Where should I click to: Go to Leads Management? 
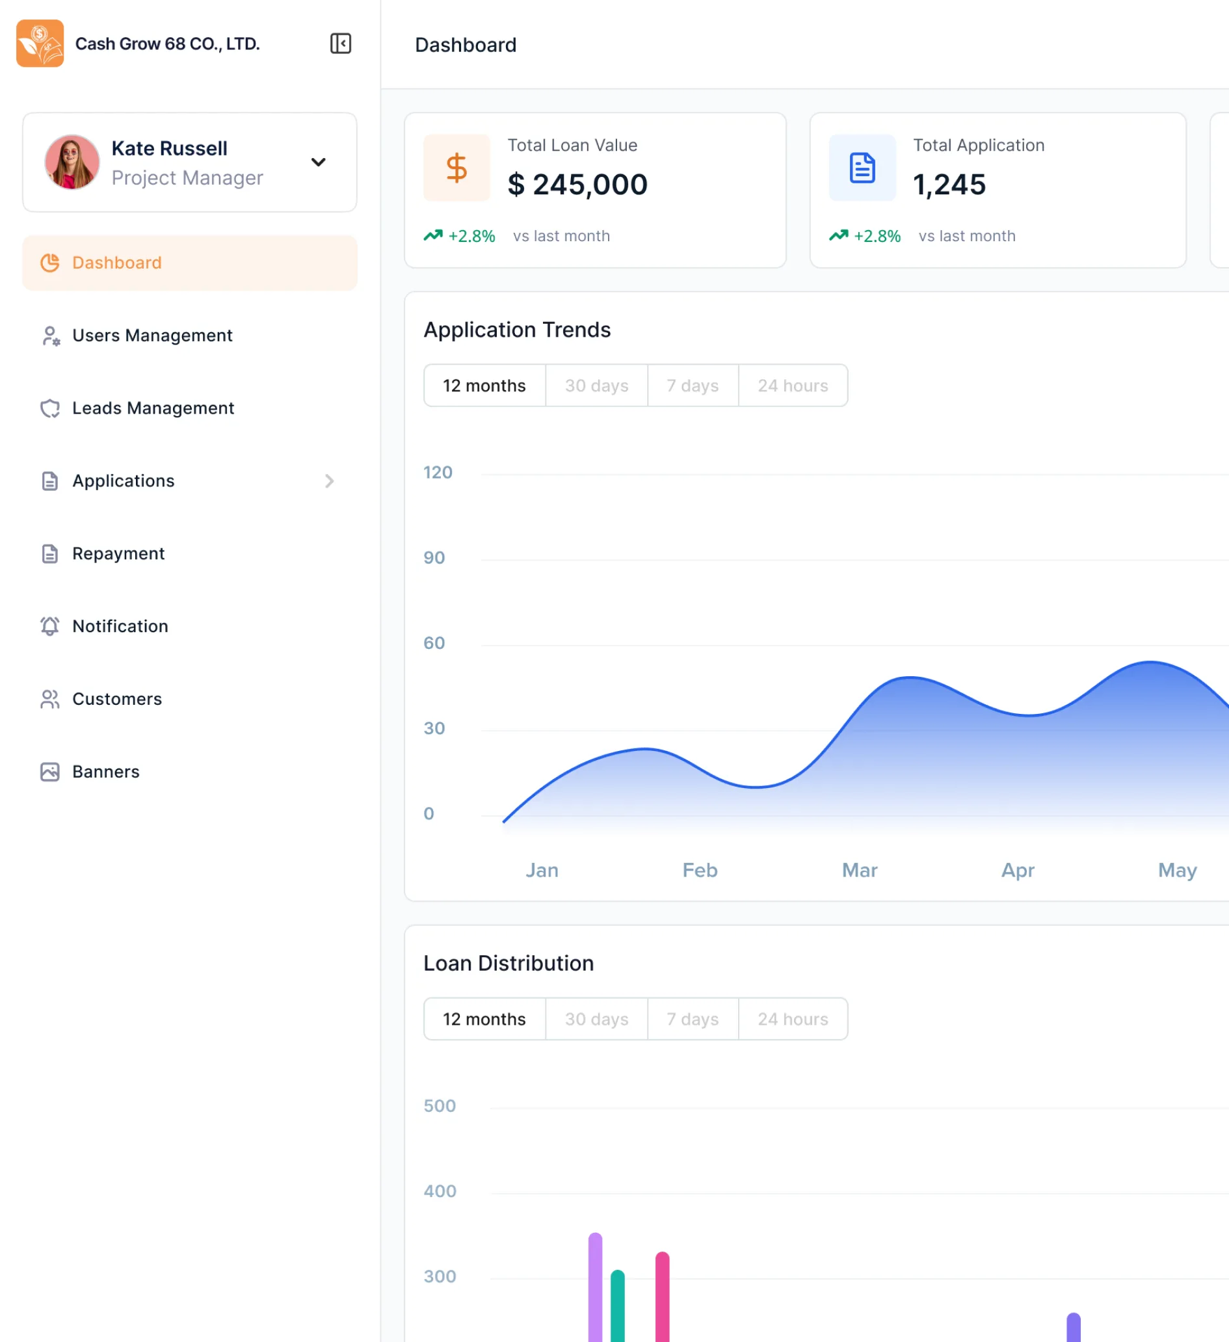click(x=190, y=408)
